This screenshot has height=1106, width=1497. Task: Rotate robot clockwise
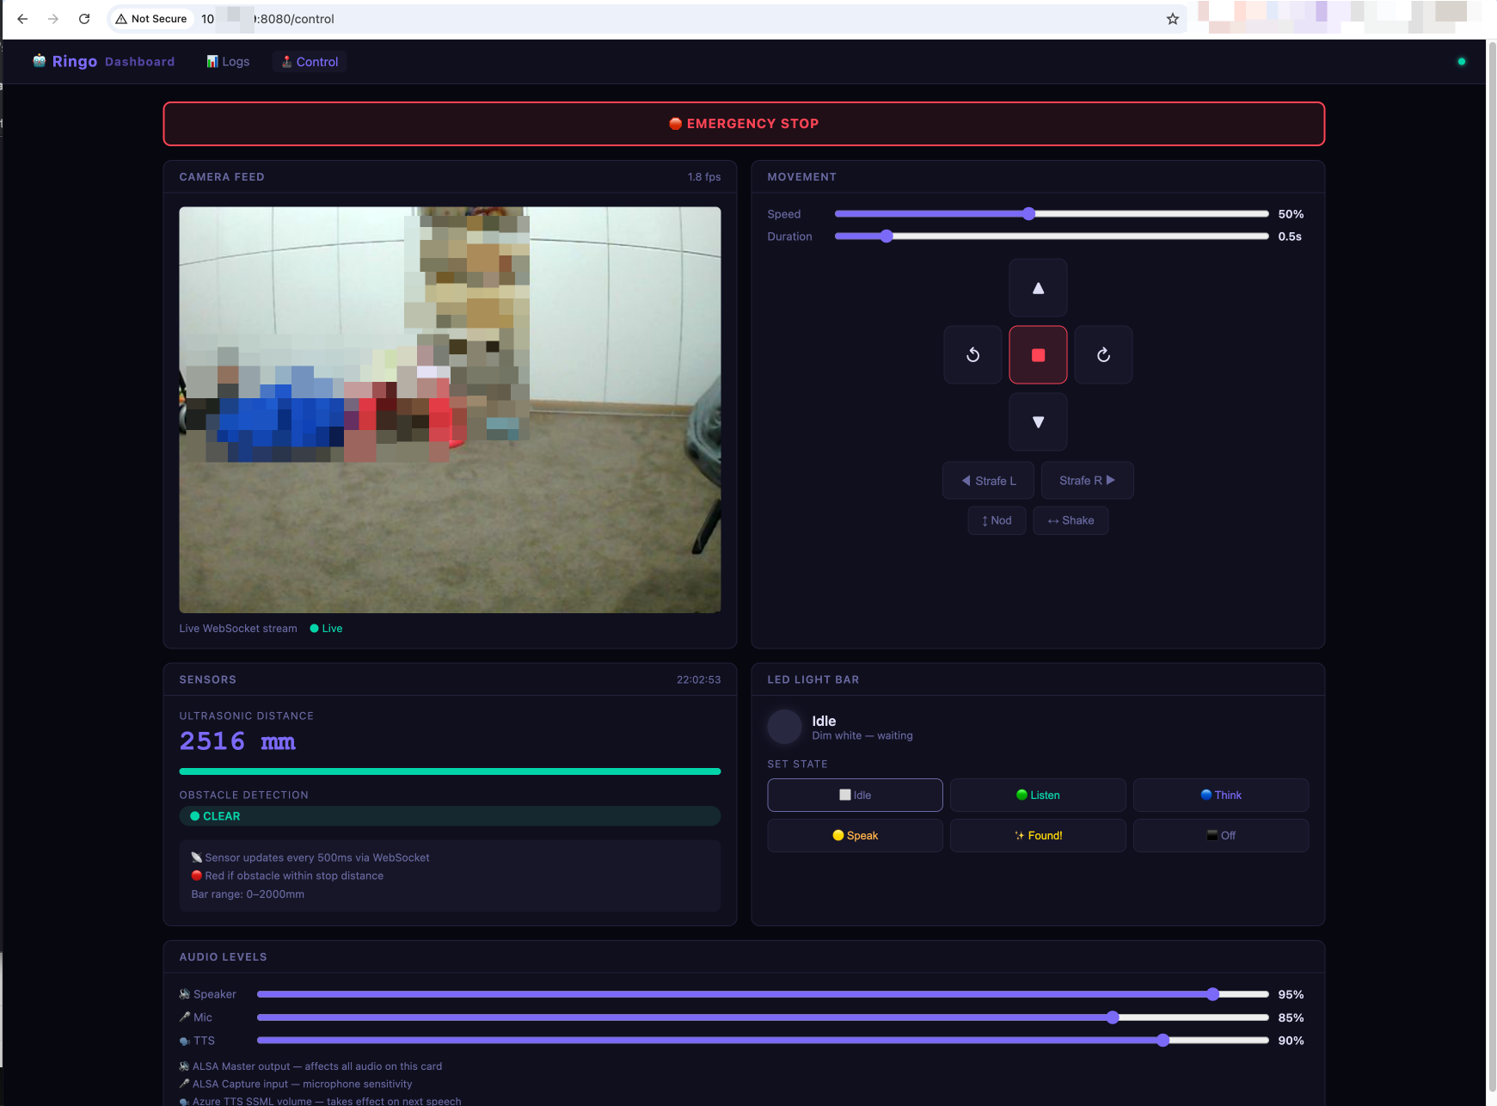1103,355
